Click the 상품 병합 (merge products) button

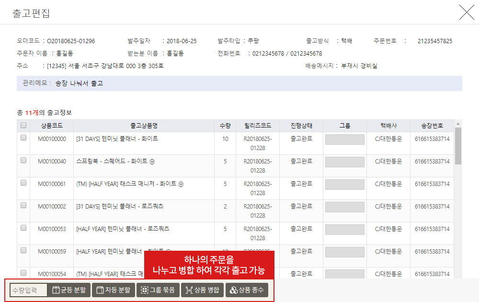pyautogui.click(x=202, y=290)
